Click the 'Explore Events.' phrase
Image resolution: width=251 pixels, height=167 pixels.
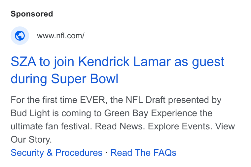pos(180,126)
